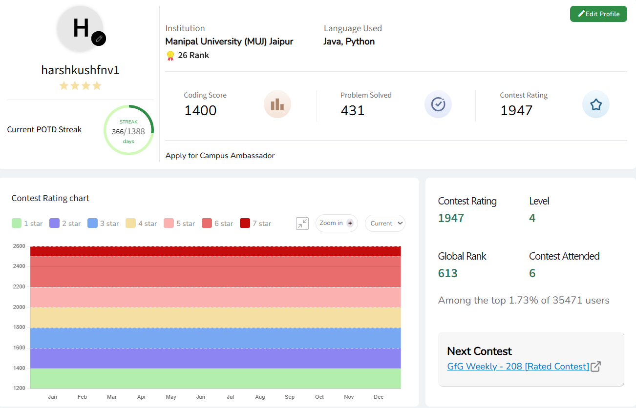Open GfG Weekly - 208 contest link
Viewport: 636px width, 408px height.
coord(518,367)
